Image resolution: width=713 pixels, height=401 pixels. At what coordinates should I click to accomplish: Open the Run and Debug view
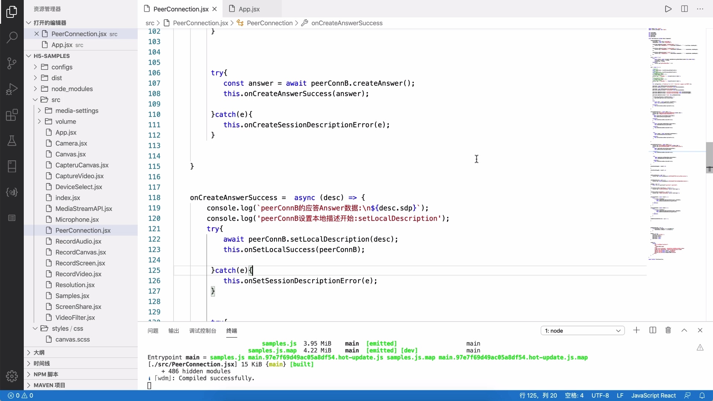(x=12, y=89)
